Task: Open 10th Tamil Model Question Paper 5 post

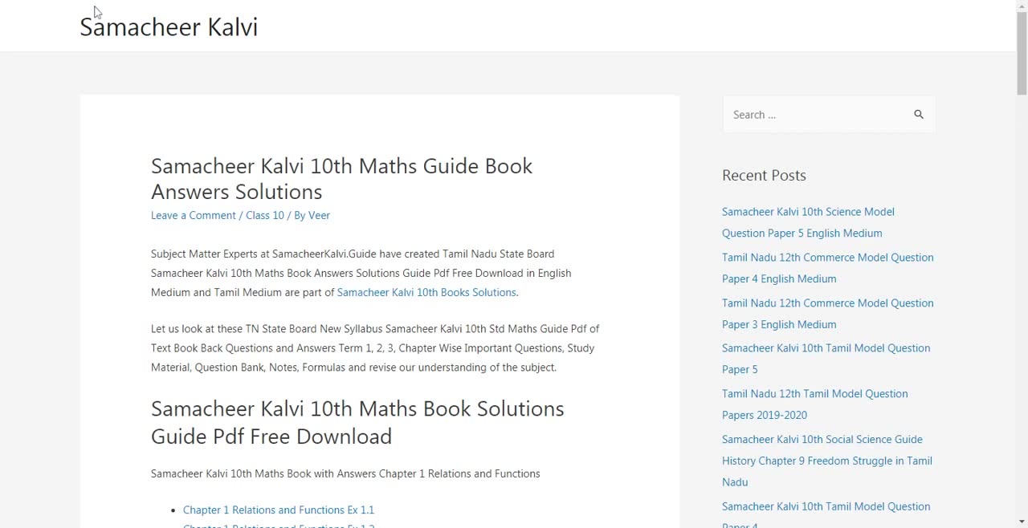Action: (x=825, y=359)
